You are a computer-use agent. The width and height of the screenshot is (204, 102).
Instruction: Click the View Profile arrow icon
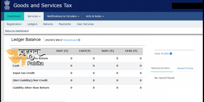pos(171,54)
